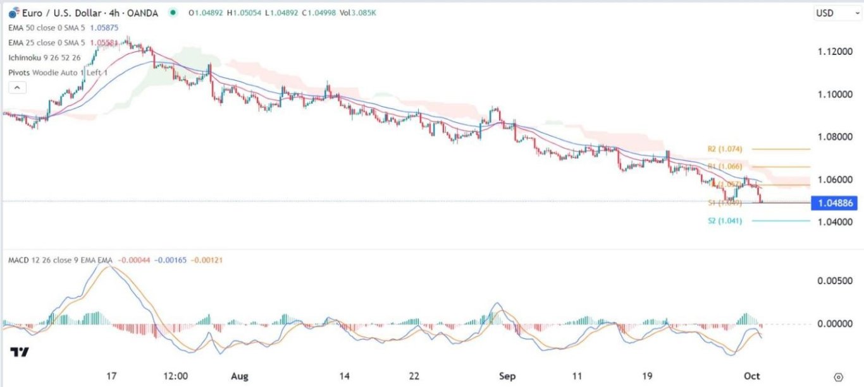The height and width of the screenshot is (387, 864).
Task: Click the 11 date label on time axis
Action: (x=577, y=376)
